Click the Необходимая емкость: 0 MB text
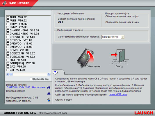Screen dimensions: 155x116 click(22, 97)
